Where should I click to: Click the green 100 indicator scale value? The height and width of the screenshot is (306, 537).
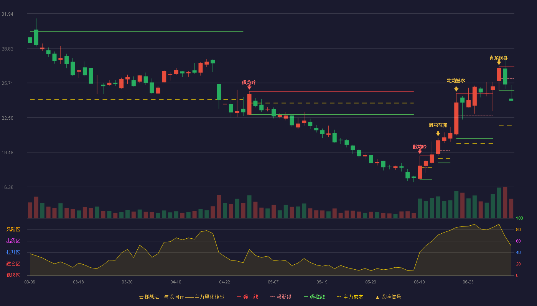pos(519,218)
